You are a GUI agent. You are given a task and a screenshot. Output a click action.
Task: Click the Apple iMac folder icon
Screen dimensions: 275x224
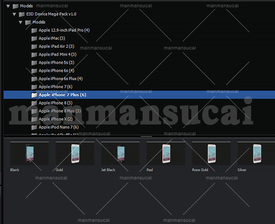point(34,39)
